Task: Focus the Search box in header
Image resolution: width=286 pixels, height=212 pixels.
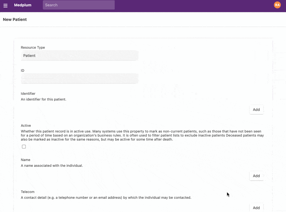Action: [78, 5]
